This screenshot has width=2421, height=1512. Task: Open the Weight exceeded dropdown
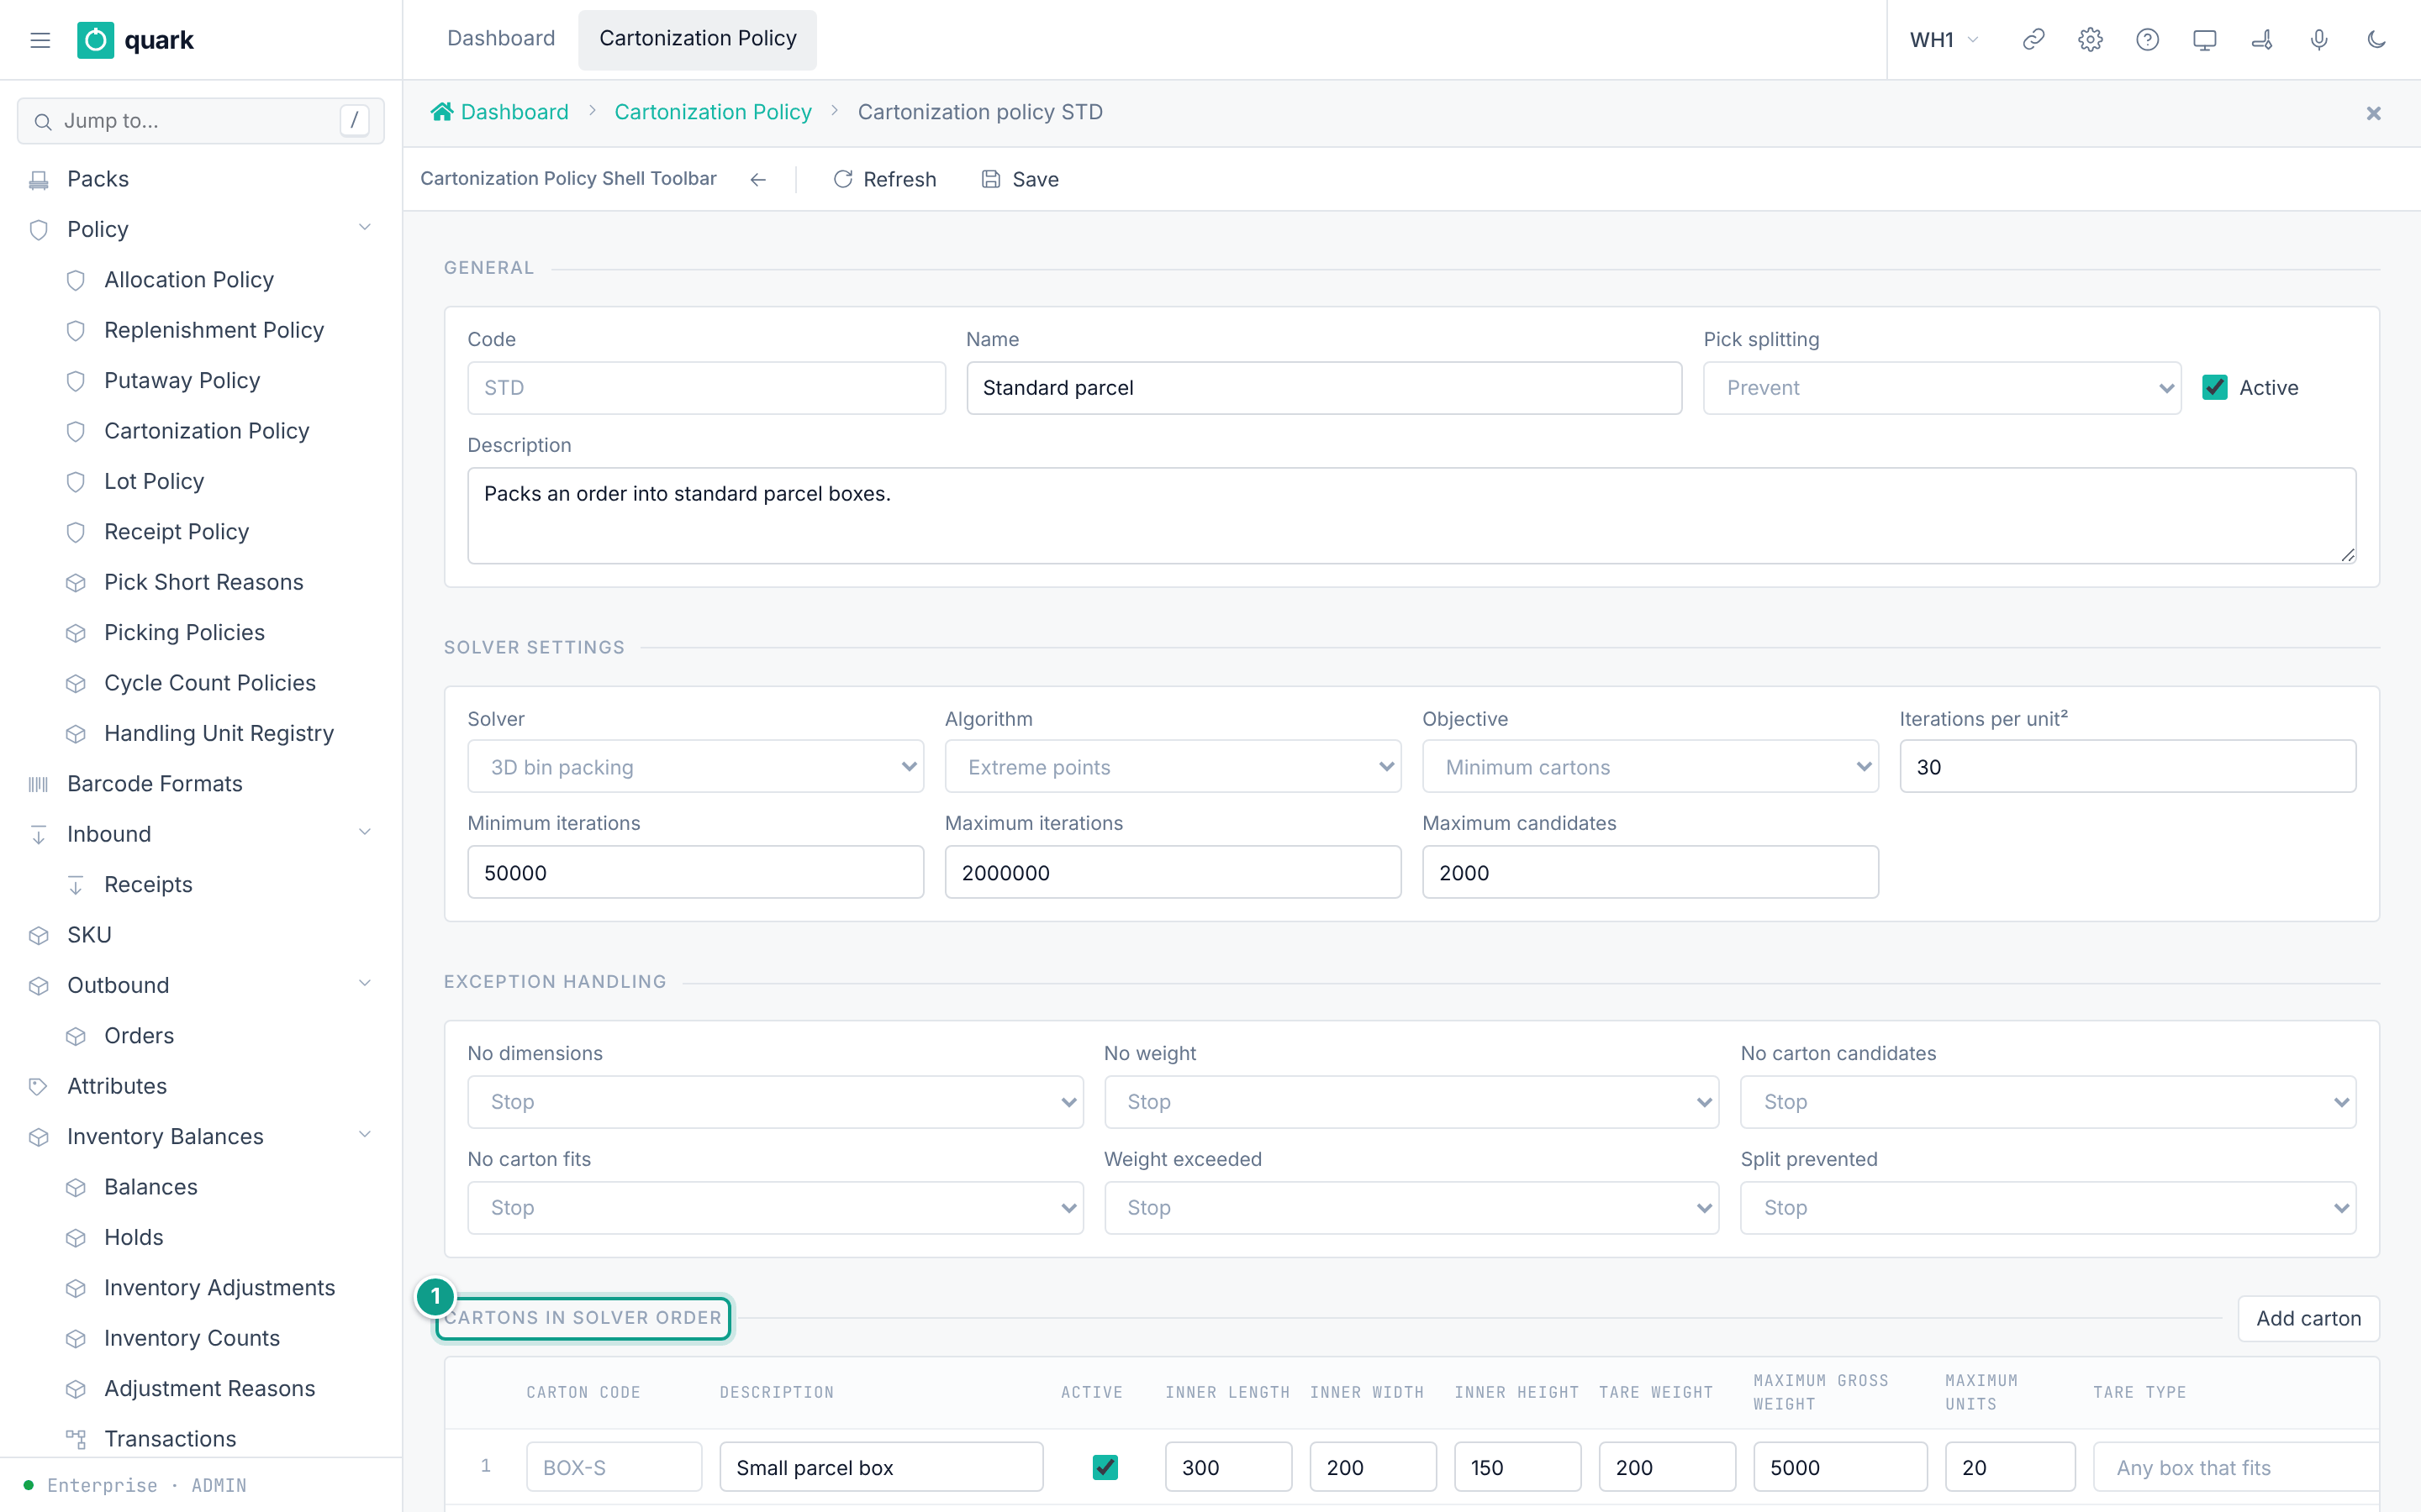(x=1411, y=1208)
